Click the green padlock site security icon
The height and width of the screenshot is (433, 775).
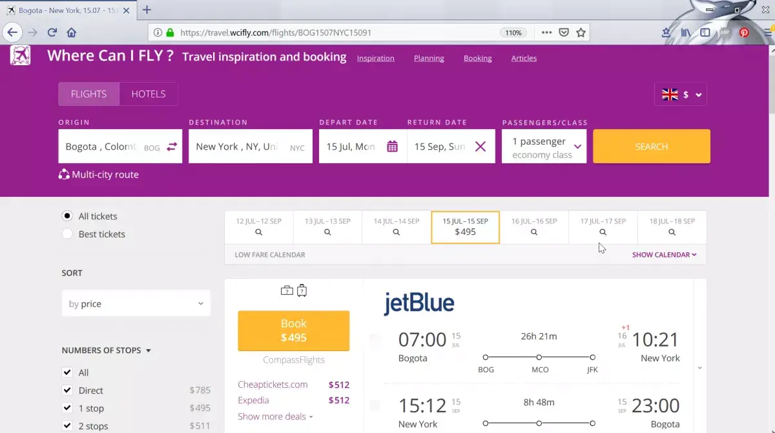point(170,32)
